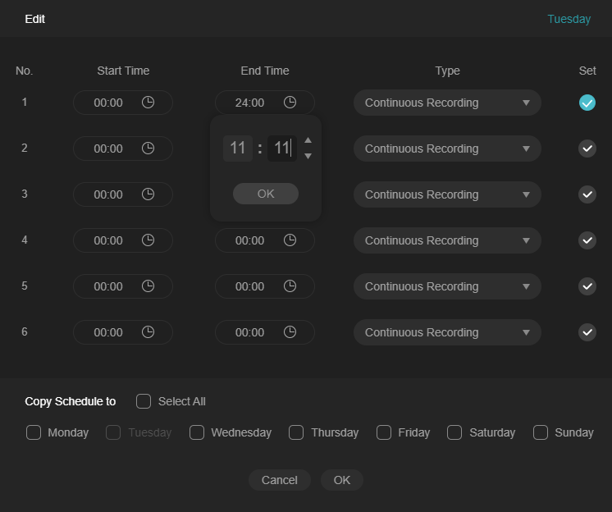Select the hour field showing 11

[238, 149]
